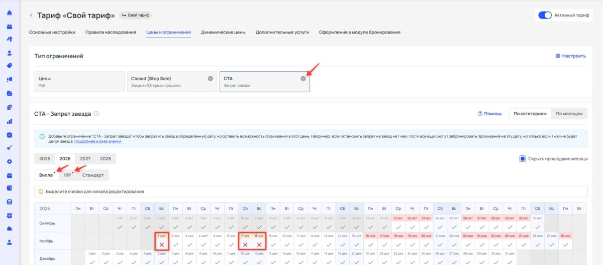Select year 2026 tab

(x=65, y=159)
